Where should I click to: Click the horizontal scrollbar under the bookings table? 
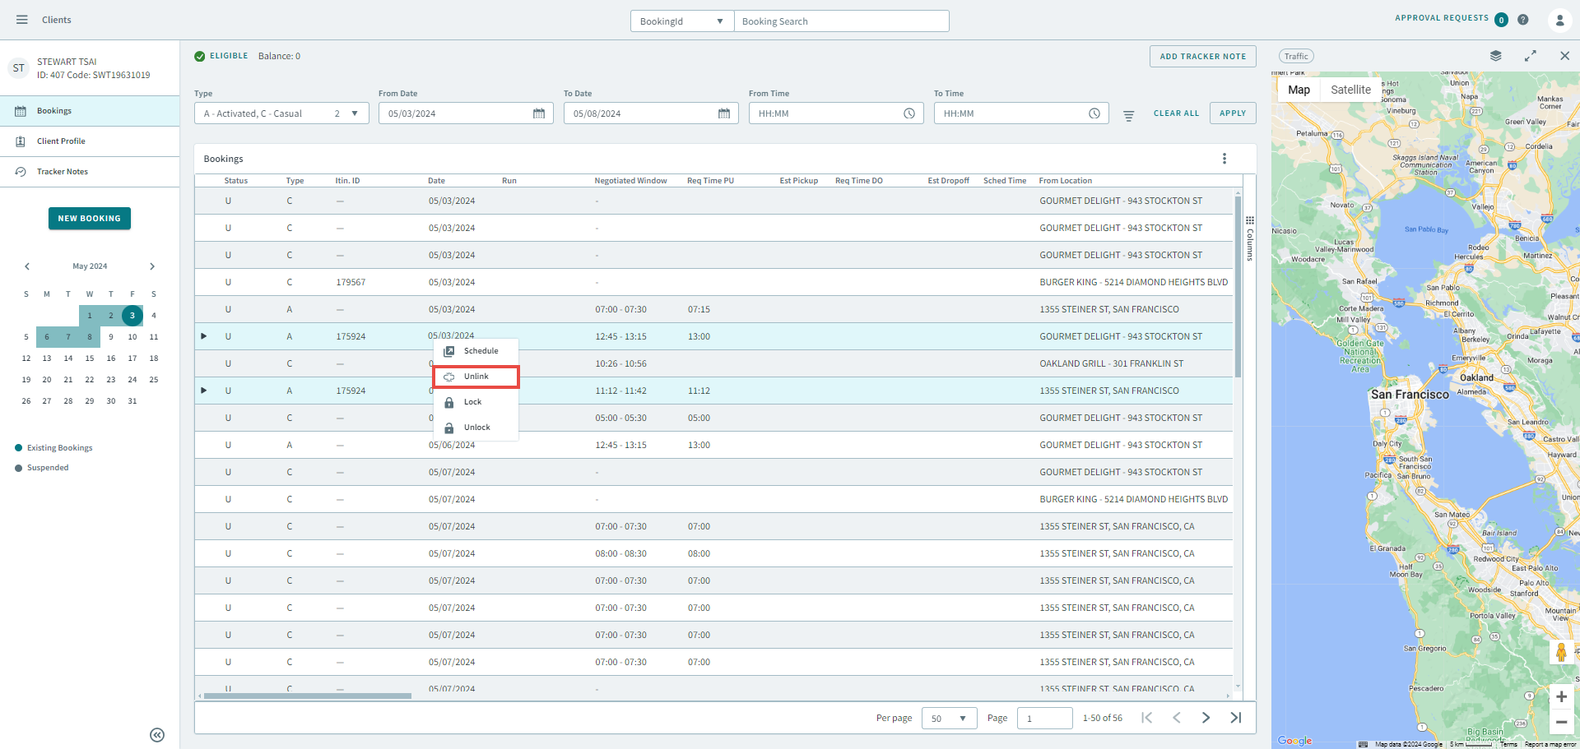[x=308, y=696]
